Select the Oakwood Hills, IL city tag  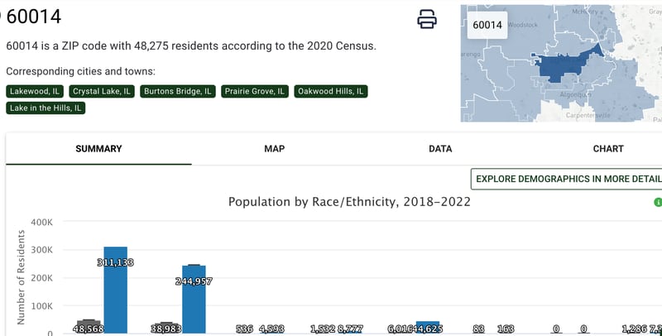point(330,91)
